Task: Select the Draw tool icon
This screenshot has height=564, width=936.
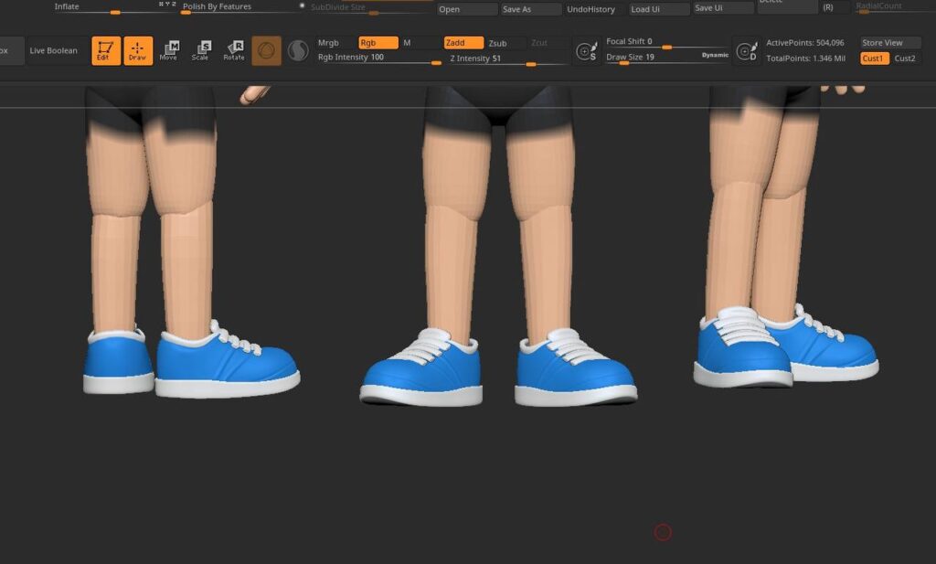Action: pyautogui.click(x=138, y=50)
